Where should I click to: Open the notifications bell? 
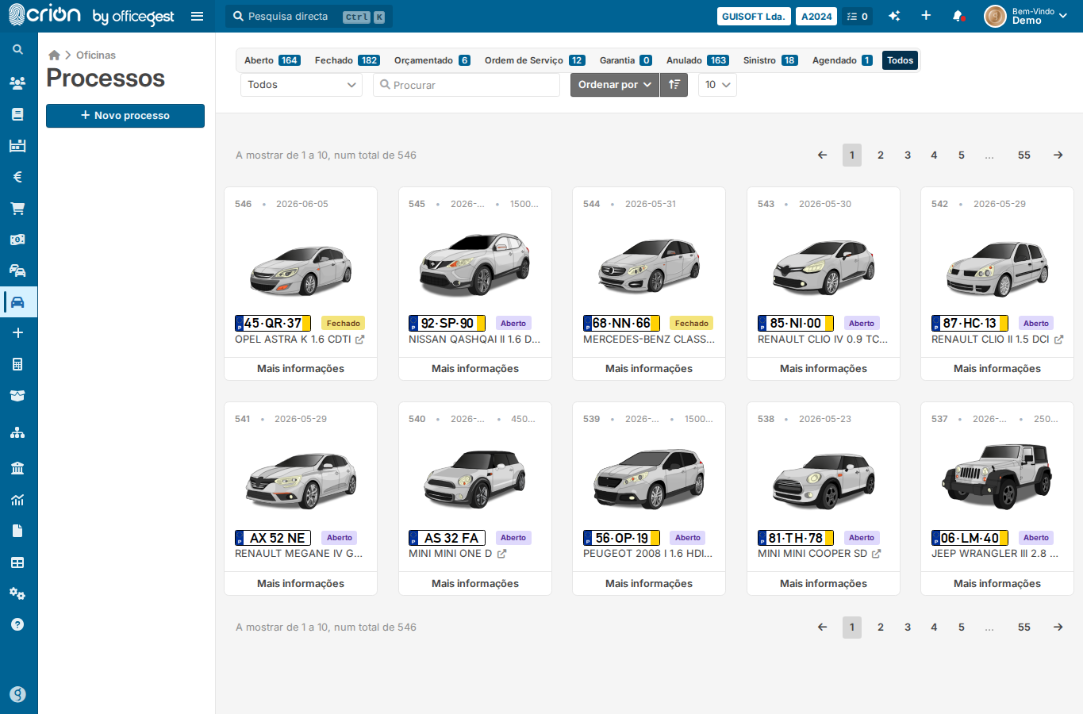958,16
